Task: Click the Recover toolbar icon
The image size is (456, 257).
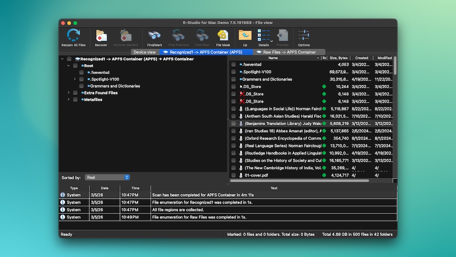Action: point(101,36)
